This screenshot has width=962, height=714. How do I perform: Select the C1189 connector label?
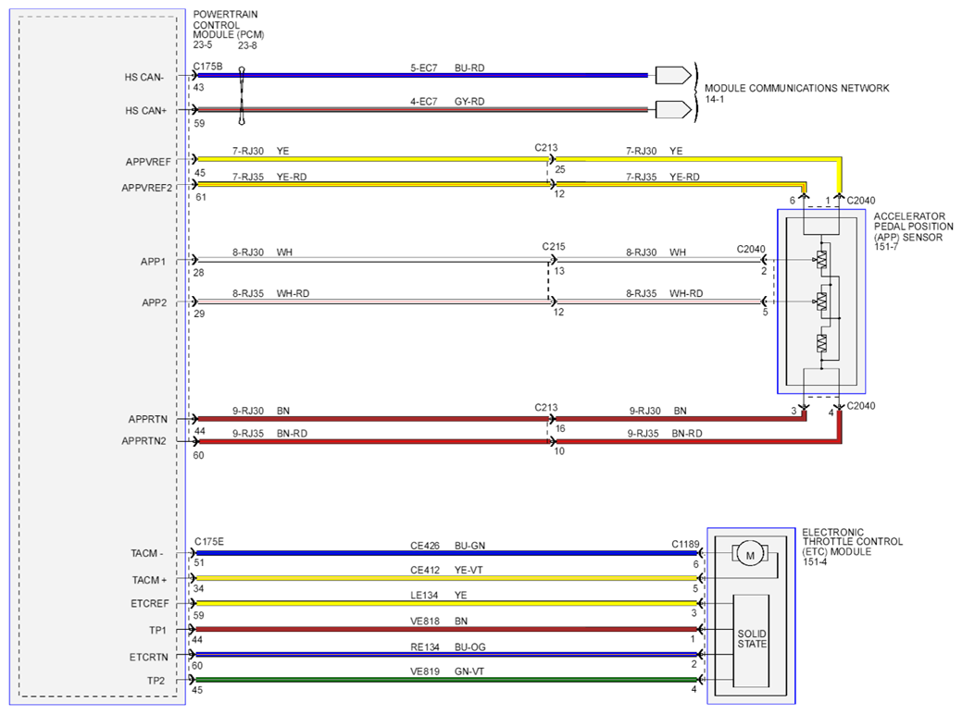[x=685, y=544]
